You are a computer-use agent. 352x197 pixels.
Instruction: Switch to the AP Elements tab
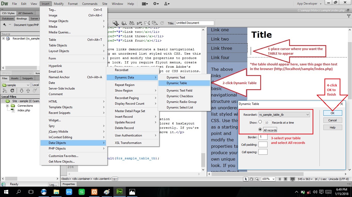(26, 13)
